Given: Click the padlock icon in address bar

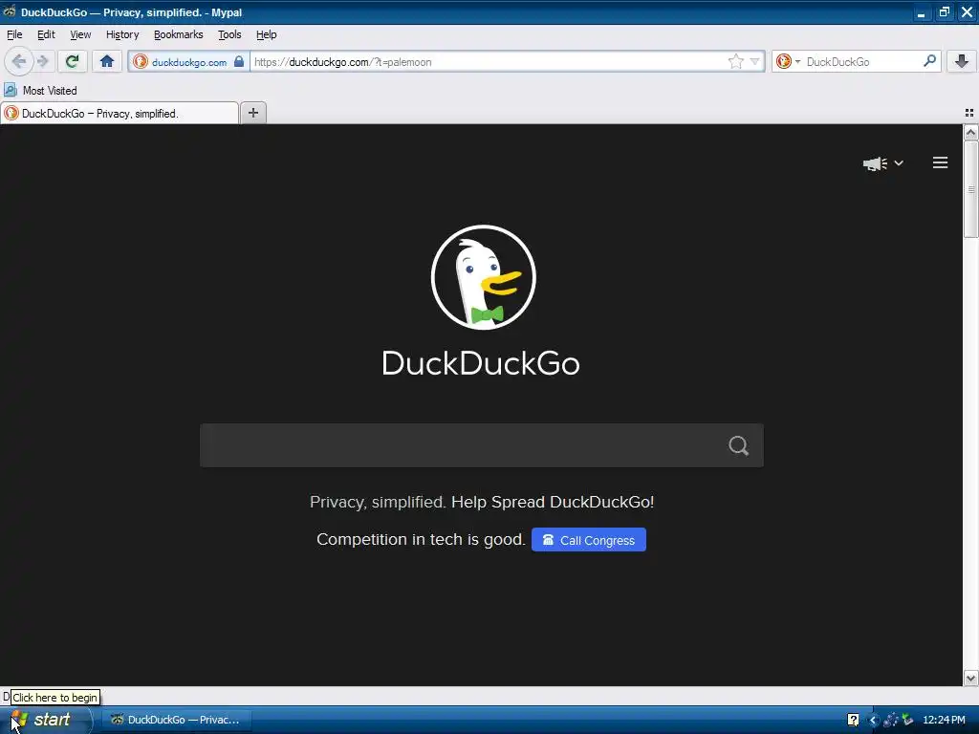Looking at the screenshot, I should [x=239, y=61].
